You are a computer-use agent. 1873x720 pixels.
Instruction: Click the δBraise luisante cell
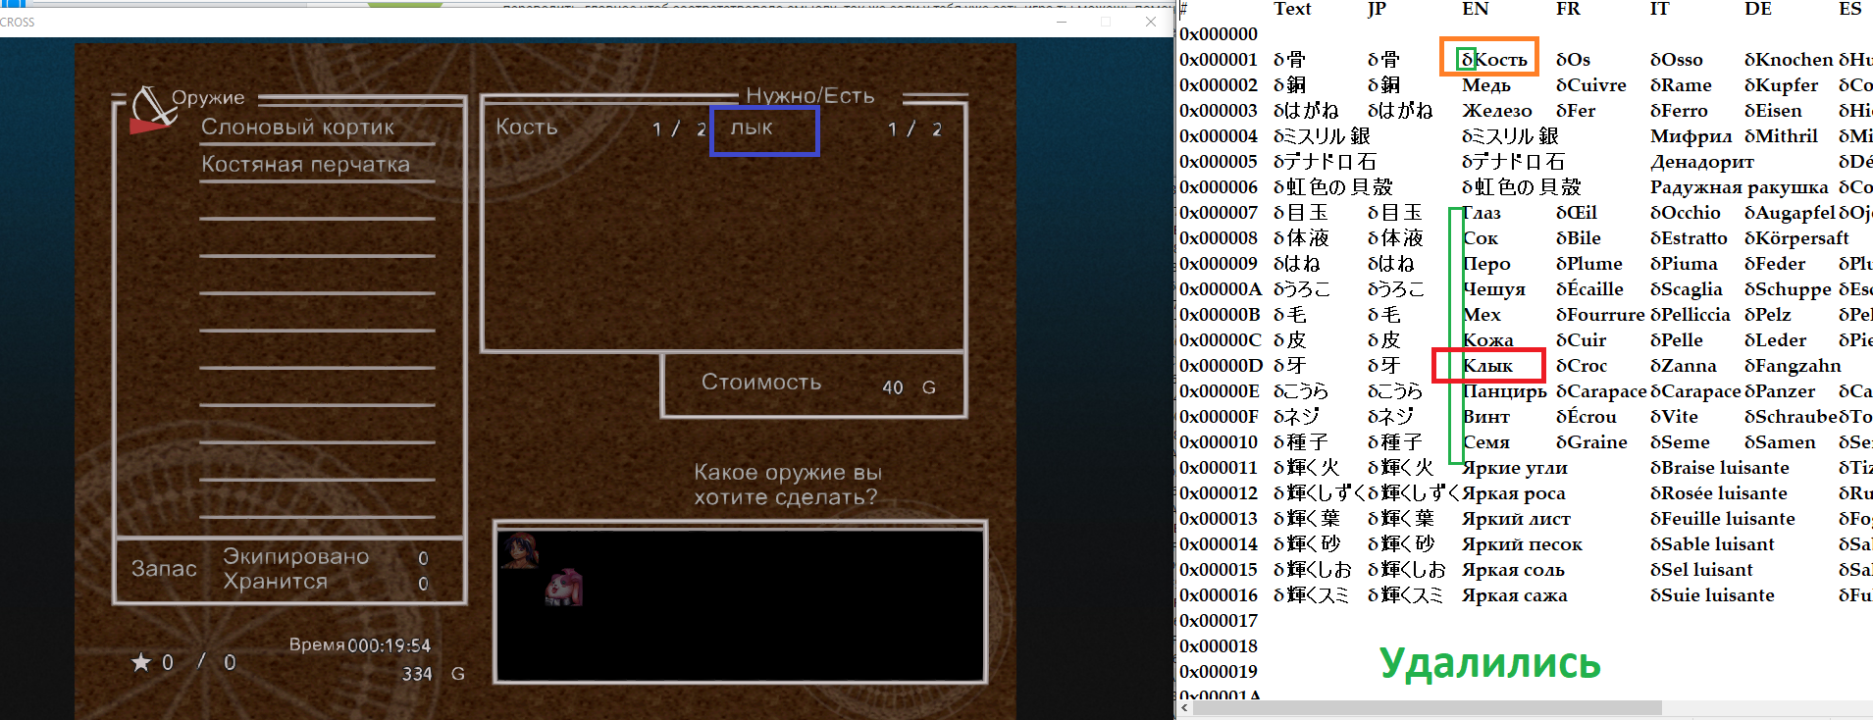point(1720,468)
